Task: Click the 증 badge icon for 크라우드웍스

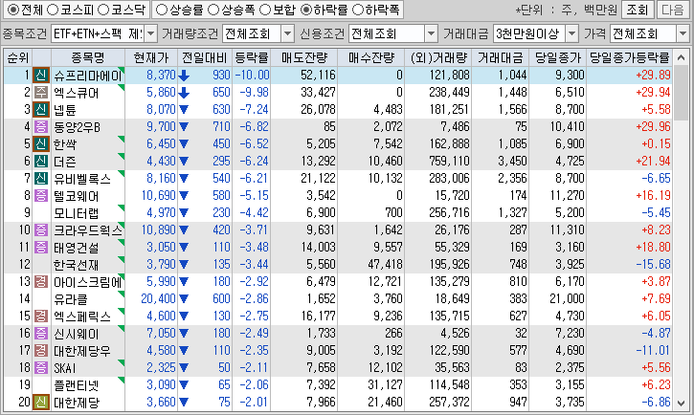Action: pos(41,230)
